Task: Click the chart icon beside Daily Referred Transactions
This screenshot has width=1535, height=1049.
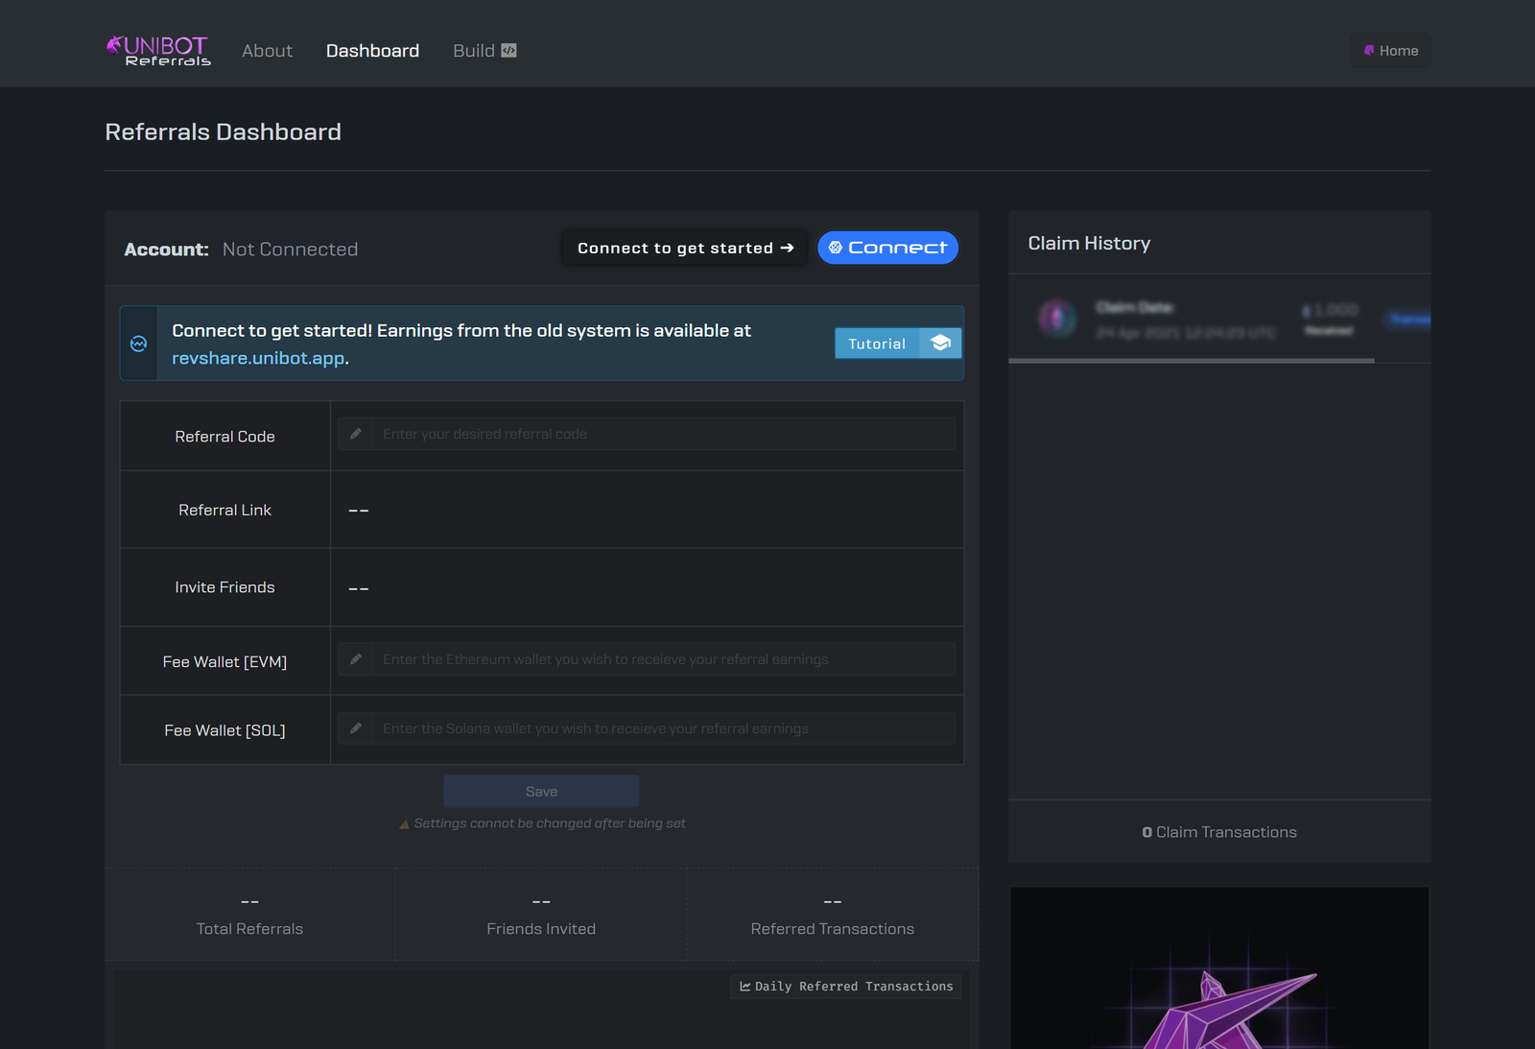Action: [x=744, y=987]
